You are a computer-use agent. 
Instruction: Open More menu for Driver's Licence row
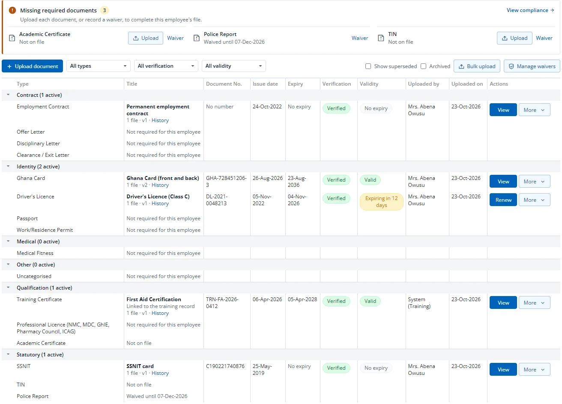pyautogui.click(x=534, y=200)
